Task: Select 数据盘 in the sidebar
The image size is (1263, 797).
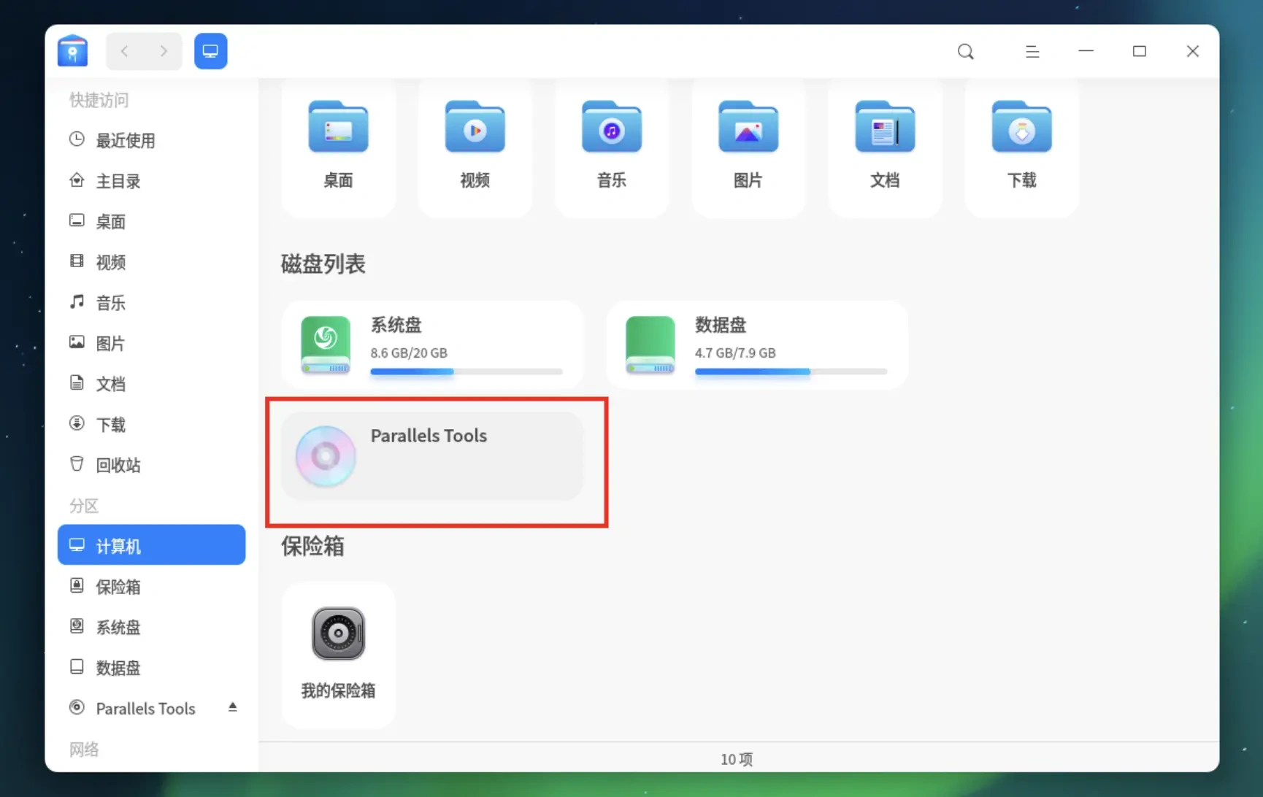Action: (x=151, y=668)
